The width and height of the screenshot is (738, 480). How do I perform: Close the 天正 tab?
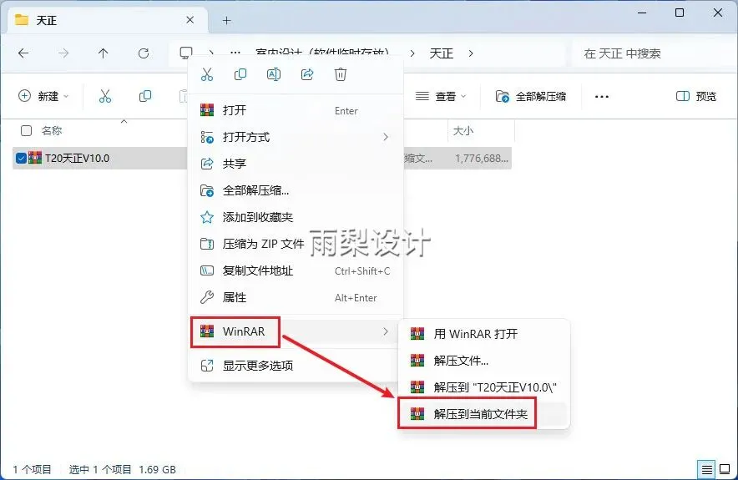(190, 20)
